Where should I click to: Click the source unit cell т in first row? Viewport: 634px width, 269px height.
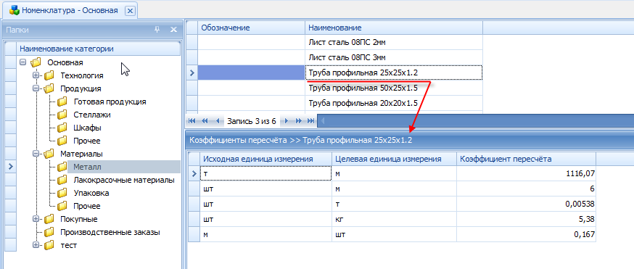click(x=265, y=174)
